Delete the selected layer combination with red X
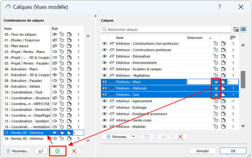The height and width of the screenshot is (158, 252). pyautogui.click(x=74, y=151)
